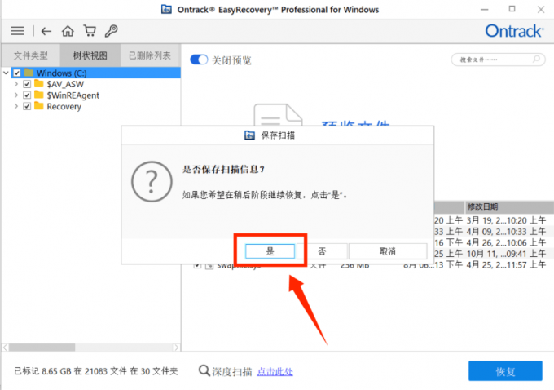
Task: Uncheck the $AV_ASW checkbox
Action: pyautogui.click(x=27, y=84)
